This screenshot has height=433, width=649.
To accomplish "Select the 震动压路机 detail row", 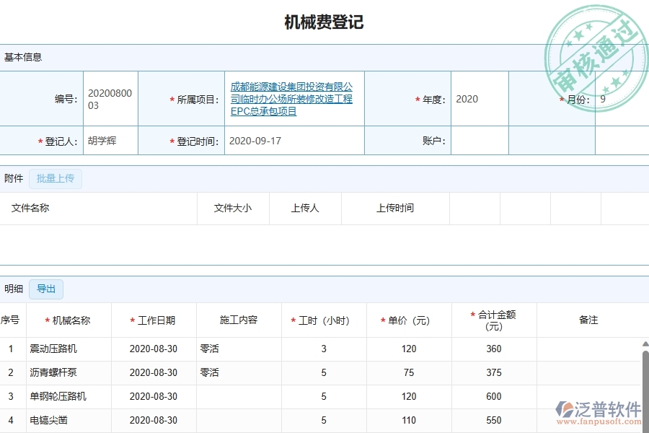I will tap(54, 349).
